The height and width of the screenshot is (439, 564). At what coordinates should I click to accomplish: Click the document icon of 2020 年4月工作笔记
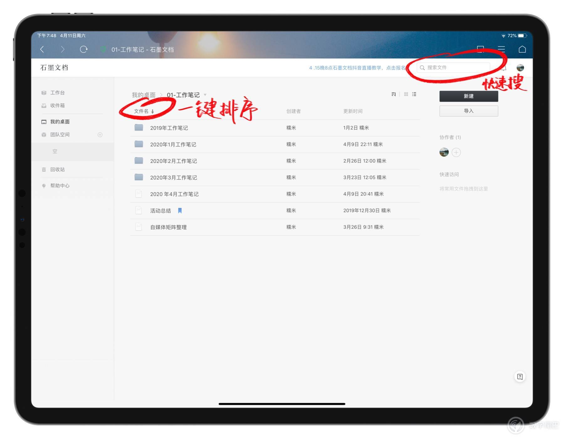pos(138,194)
